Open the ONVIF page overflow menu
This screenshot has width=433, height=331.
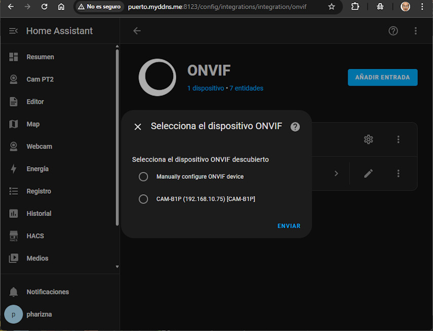point(416,31)
